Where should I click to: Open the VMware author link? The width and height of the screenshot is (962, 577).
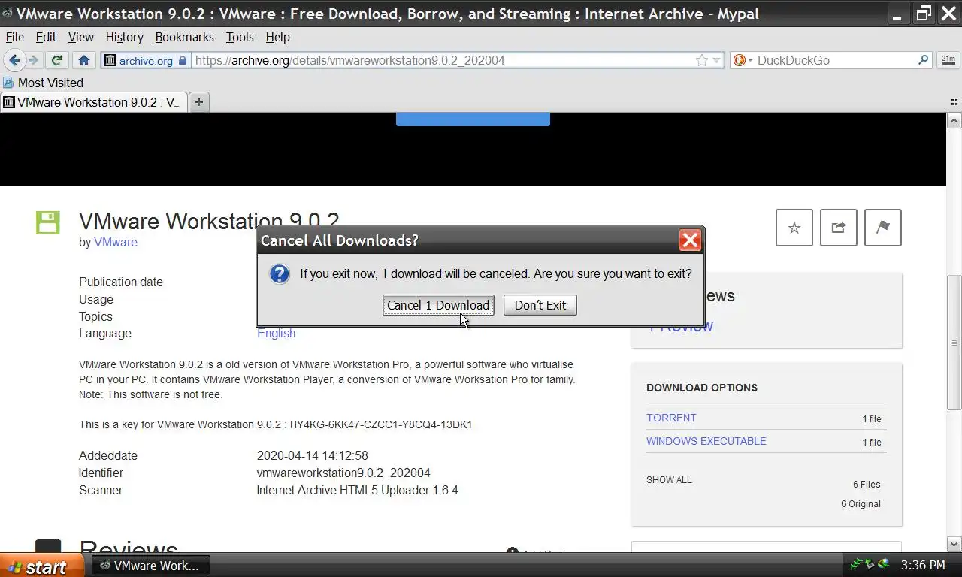[x=116, y=243]
